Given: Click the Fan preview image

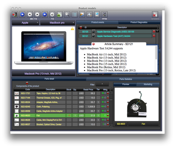Looking at the screenshot, I should click(136, 104).
